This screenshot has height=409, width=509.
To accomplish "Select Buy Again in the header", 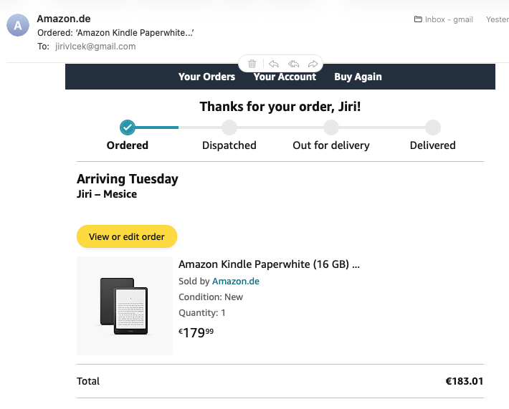I will (358, 77).
